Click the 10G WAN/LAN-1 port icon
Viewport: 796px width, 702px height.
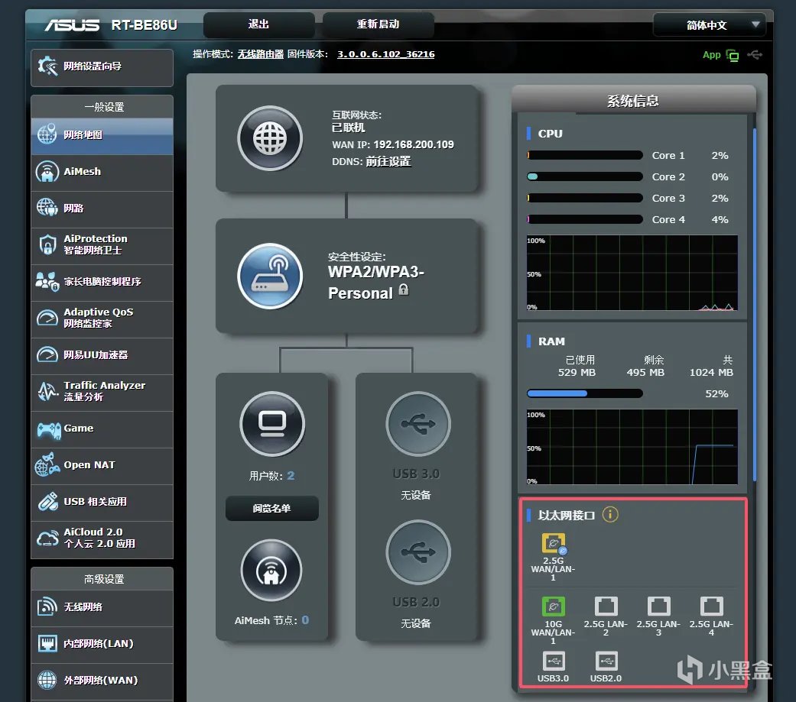point(554,607)
